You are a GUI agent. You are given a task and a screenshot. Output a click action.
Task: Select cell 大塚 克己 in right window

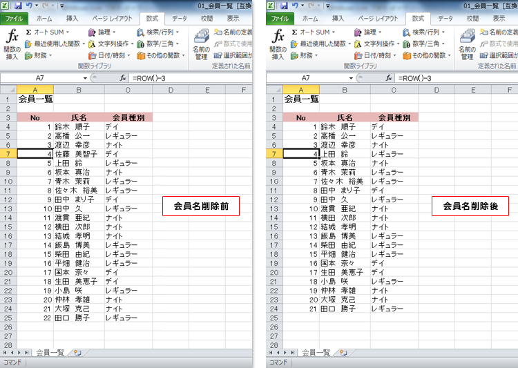point(345,300)
